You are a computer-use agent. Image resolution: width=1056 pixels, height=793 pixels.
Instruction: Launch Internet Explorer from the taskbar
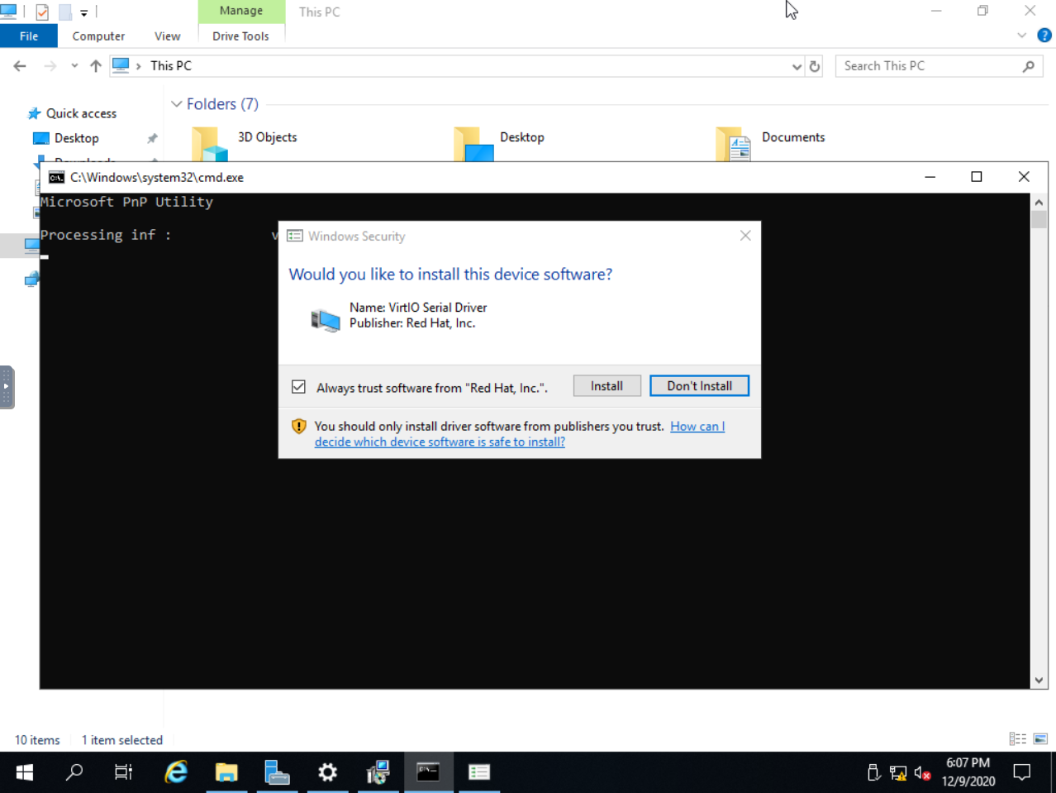176,772
